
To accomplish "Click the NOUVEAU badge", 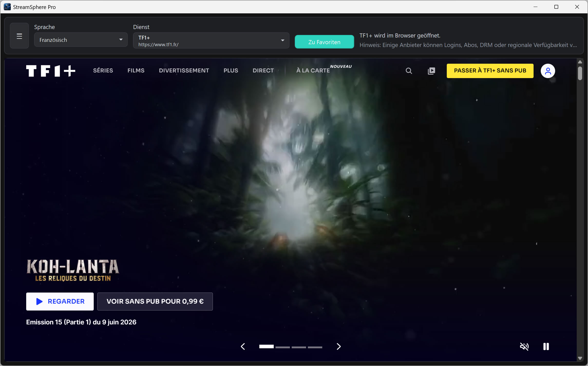I will click(x=341, y=66).
